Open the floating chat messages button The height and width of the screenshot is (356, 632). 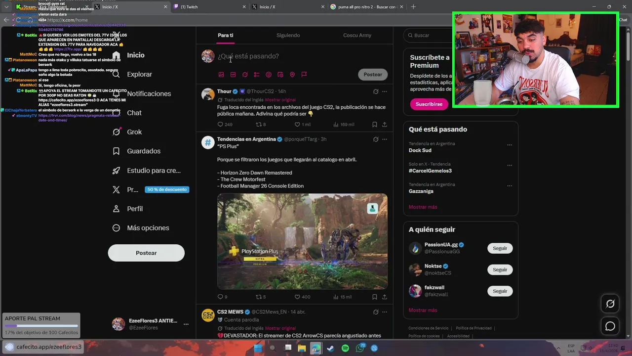[x=610, y=326]
